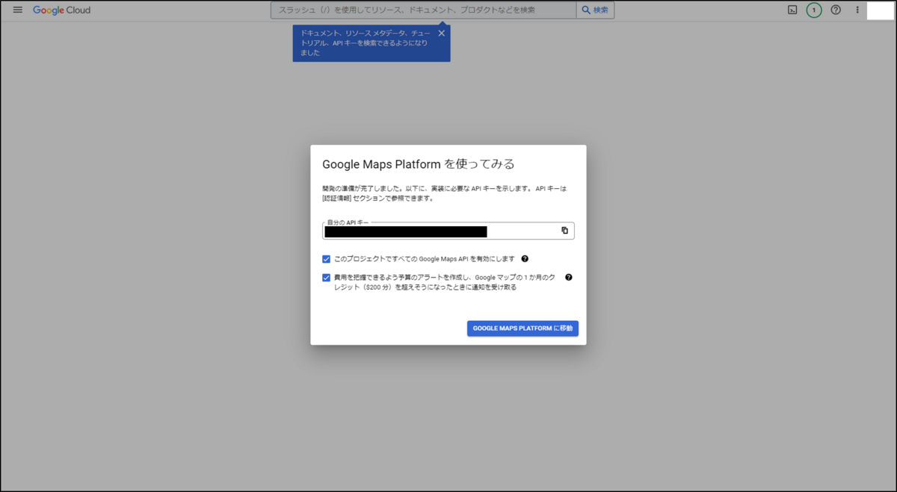Click the API key field
Screen dimensions: 897x492
pos(449,231)
